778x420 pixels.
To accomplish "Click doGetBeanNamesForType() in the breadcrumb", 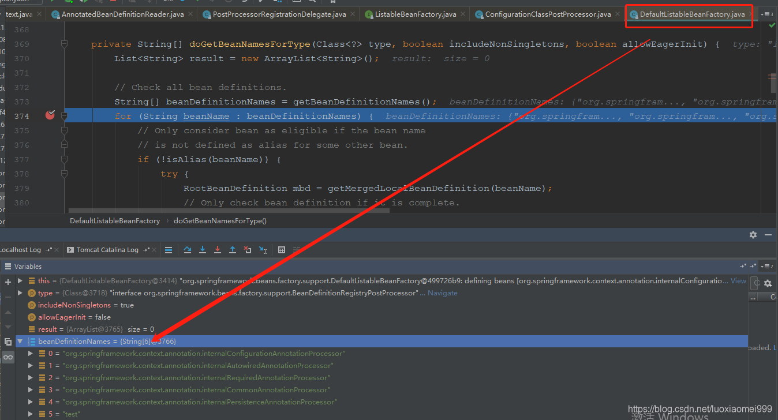I will (x=220, y=220).
